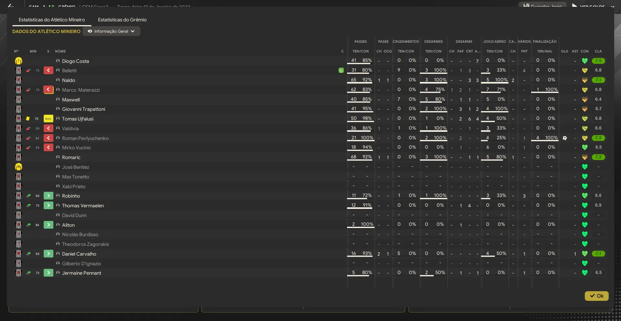This screenshot has width=621, height=321.
Task: Click the substituted-on arrow for Jermaine Pennant
Action: coord(49,273)
